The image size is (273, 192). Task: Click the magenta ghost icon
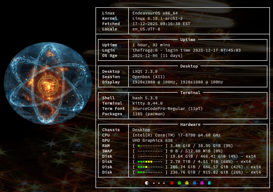coord(202,183)
